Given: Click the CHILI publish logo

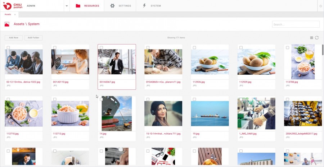Looking at the screenshot, I should point(13,6).
